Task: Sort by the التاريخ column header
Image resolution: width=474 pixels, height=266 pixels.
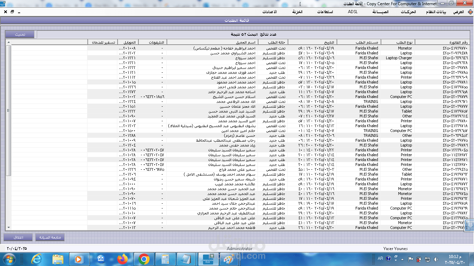Action: click(x=312, y=42)
